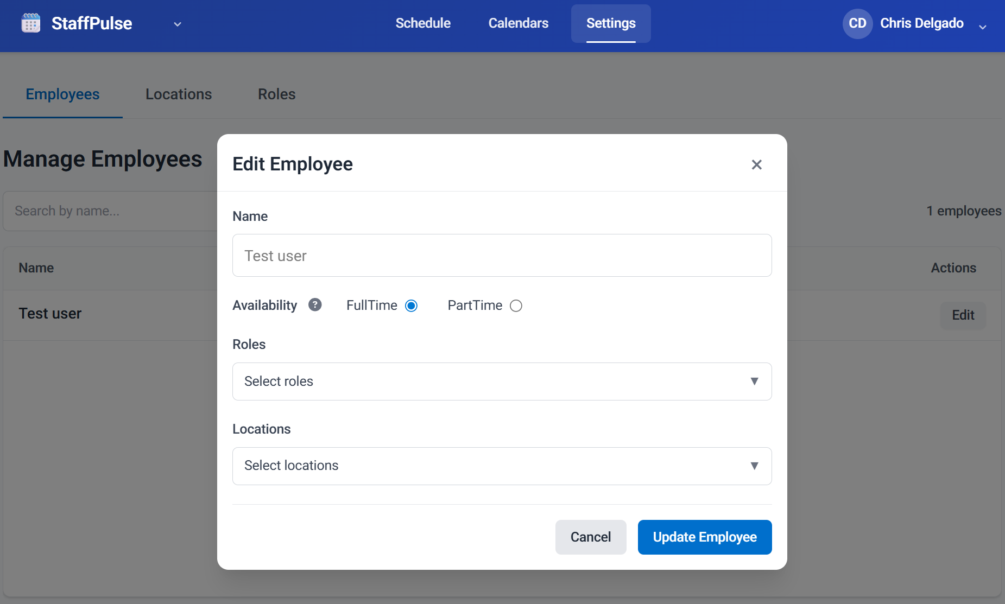The width and height of the screenshot is (1005, 604).
Task: Select the FullTime radio button
Action: coord(412,306)
